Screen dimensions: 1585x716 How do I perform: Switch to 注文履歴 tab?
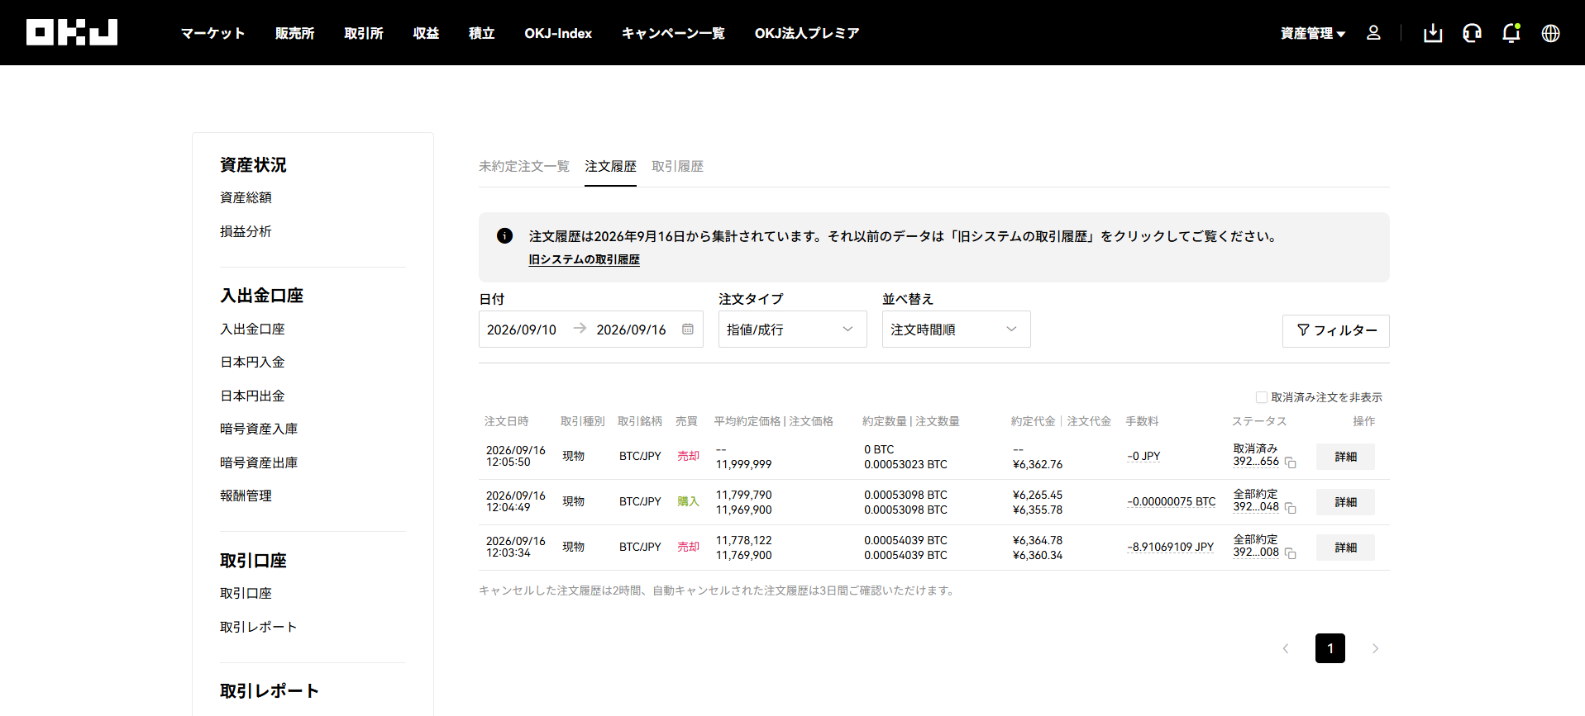pyautogui.click(x=610, y=166)
